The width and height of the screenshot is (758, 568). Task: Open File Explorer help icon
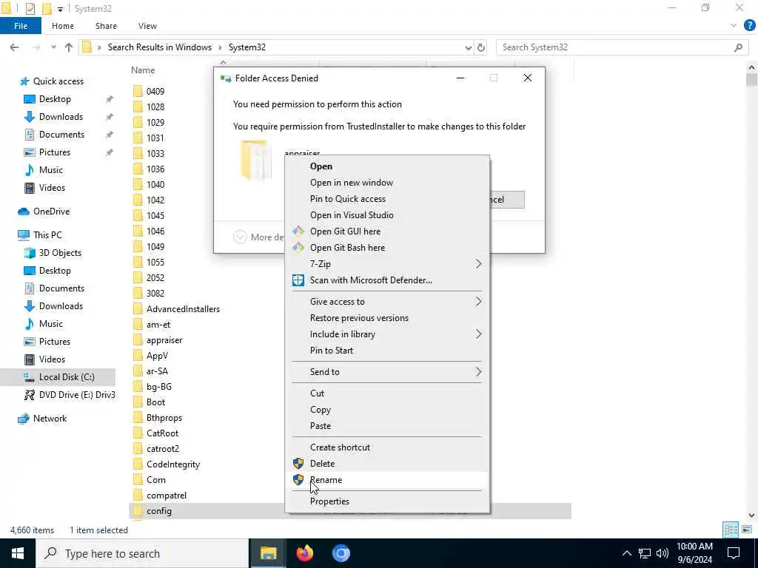coord(749,26)
